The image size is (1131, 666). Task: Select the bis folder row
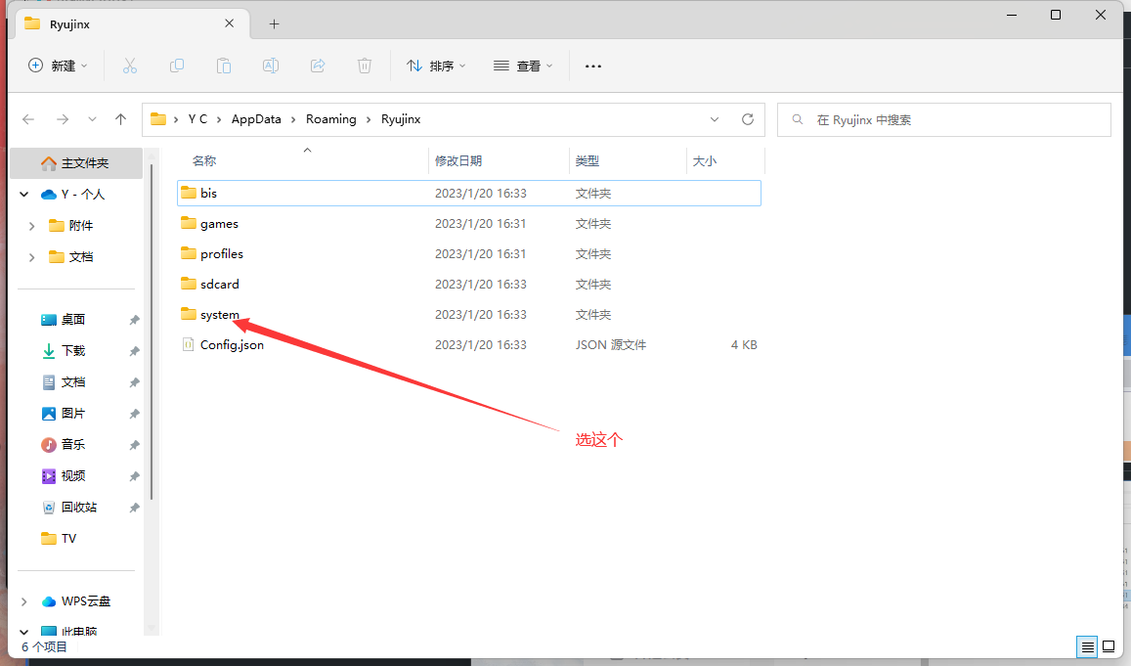469,194
